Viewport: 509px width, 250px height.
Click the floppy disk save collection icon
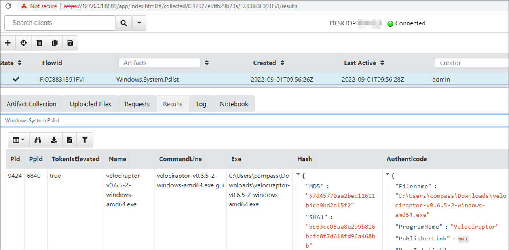pos(70,43)
